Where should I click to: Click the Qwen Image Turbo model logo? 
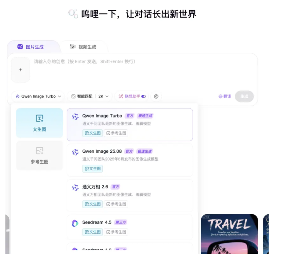pos(75,116)
